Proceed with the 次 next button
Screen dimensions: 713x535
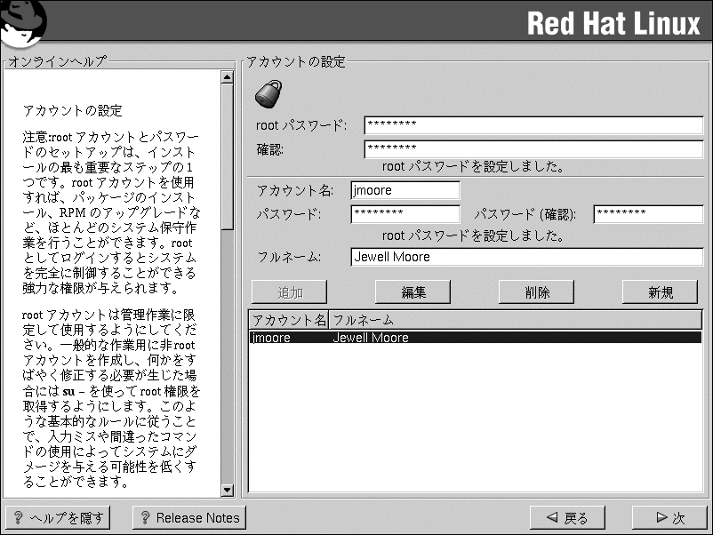coord(669,517)
